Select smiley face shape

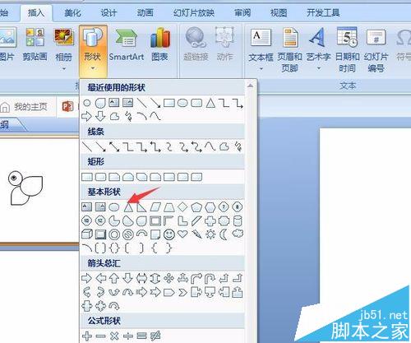pos(169,234)
